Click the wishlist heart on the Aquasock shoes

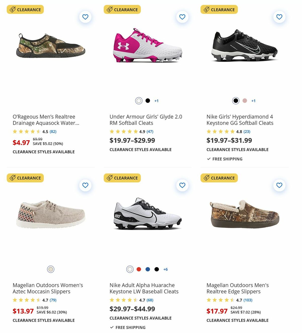pos(85,17)
